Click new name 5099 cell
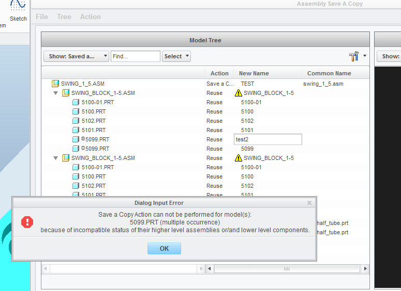The width and height of the screenshot is (401, 291). click(x=247, y=149)
